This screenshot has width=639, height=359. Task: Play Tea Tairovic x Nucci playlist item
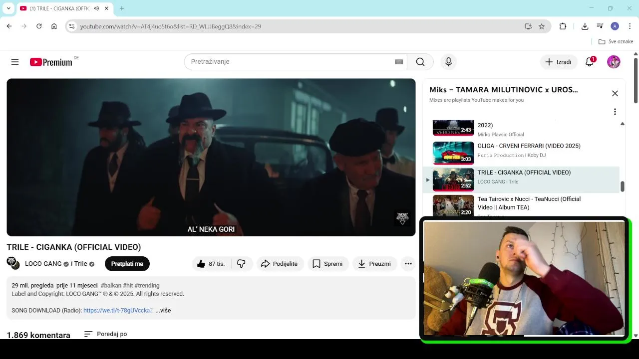pos(522,205)
